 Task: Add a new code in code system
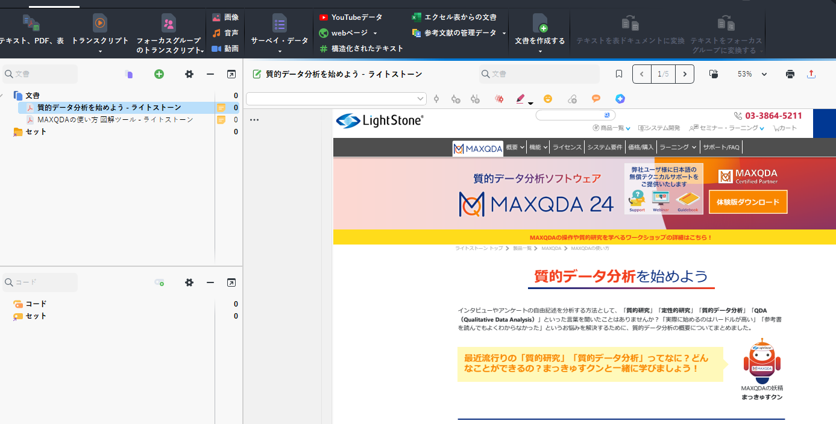click(x=159, y=282)
